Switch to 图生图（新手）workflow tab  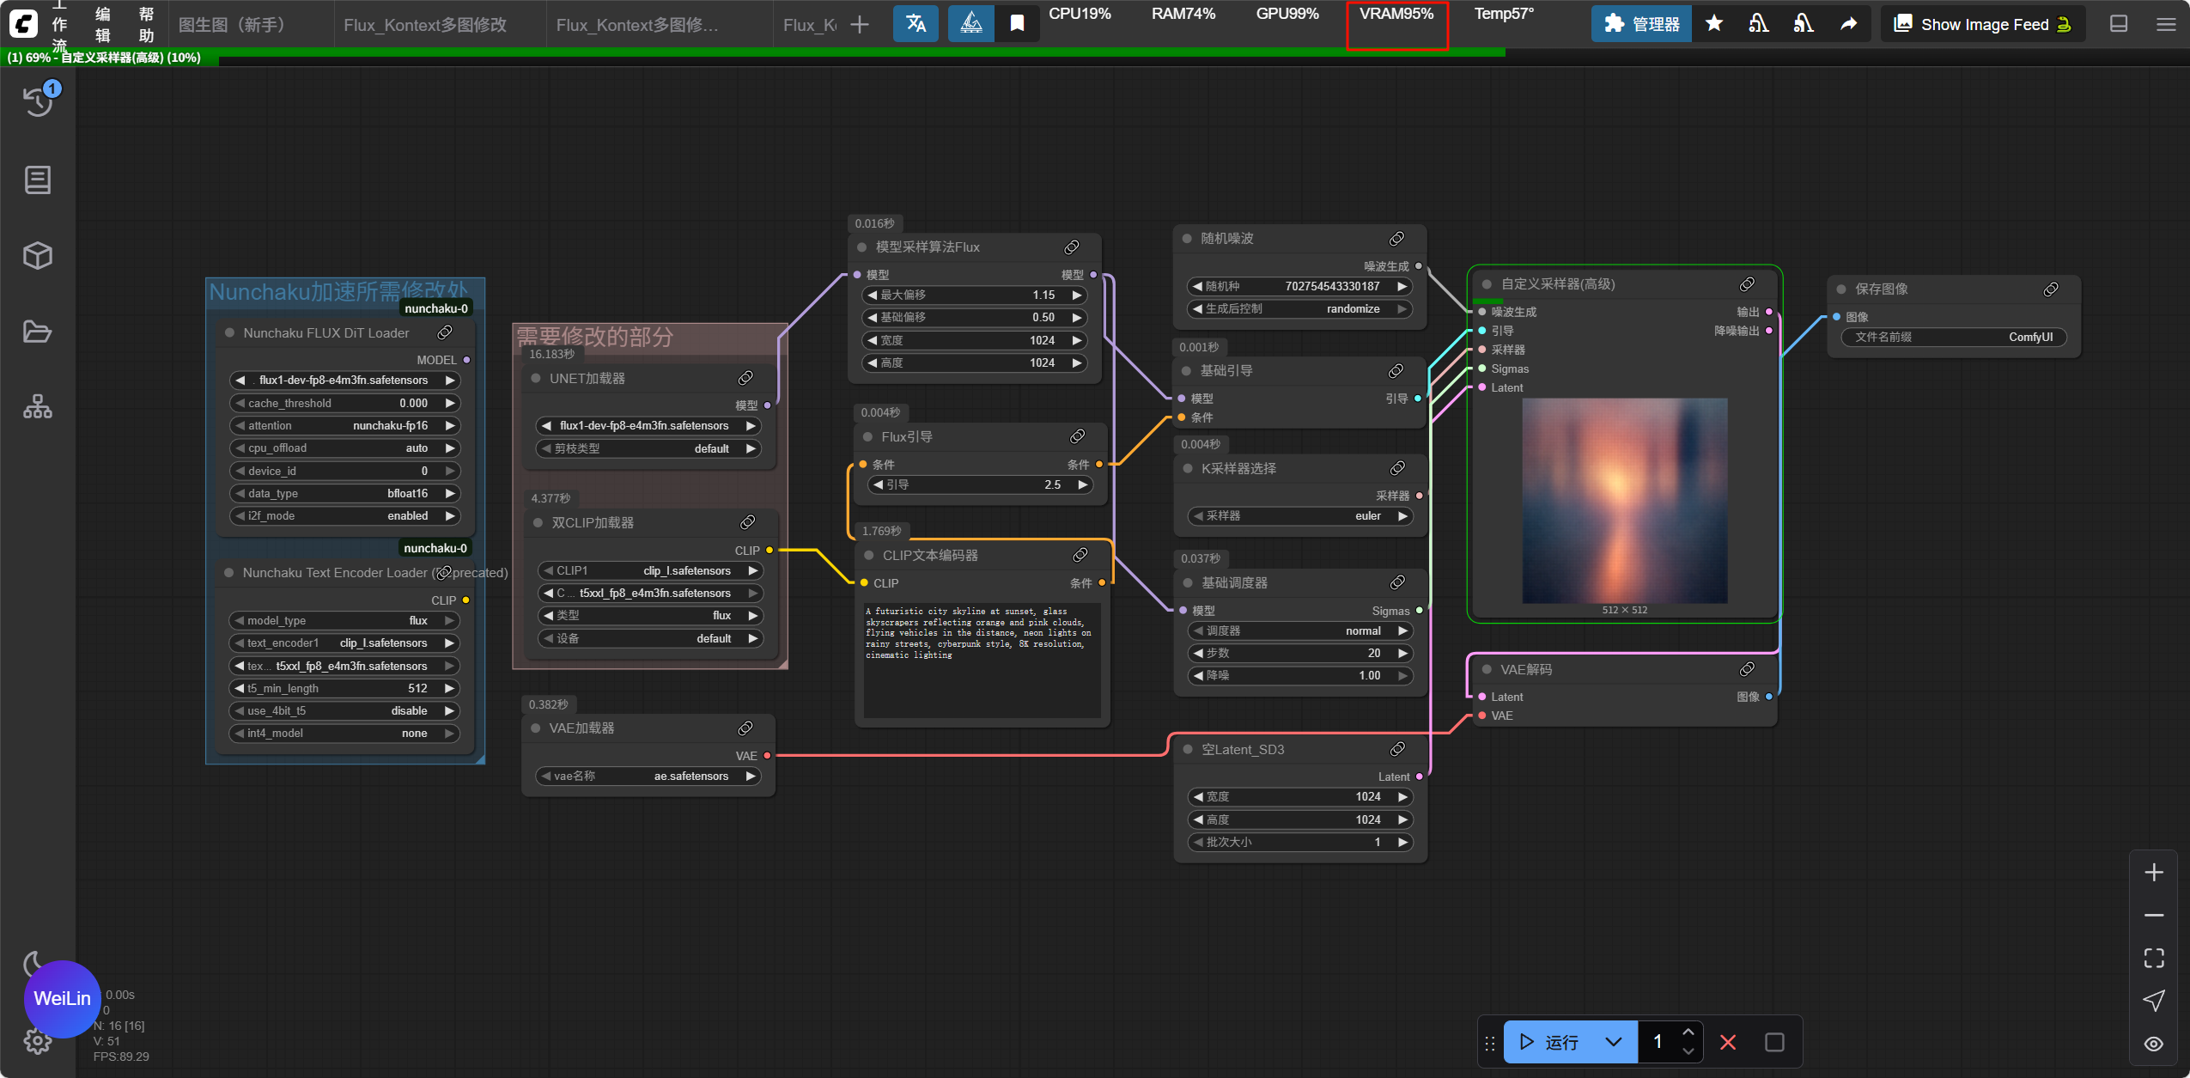[x=232, y=25]
